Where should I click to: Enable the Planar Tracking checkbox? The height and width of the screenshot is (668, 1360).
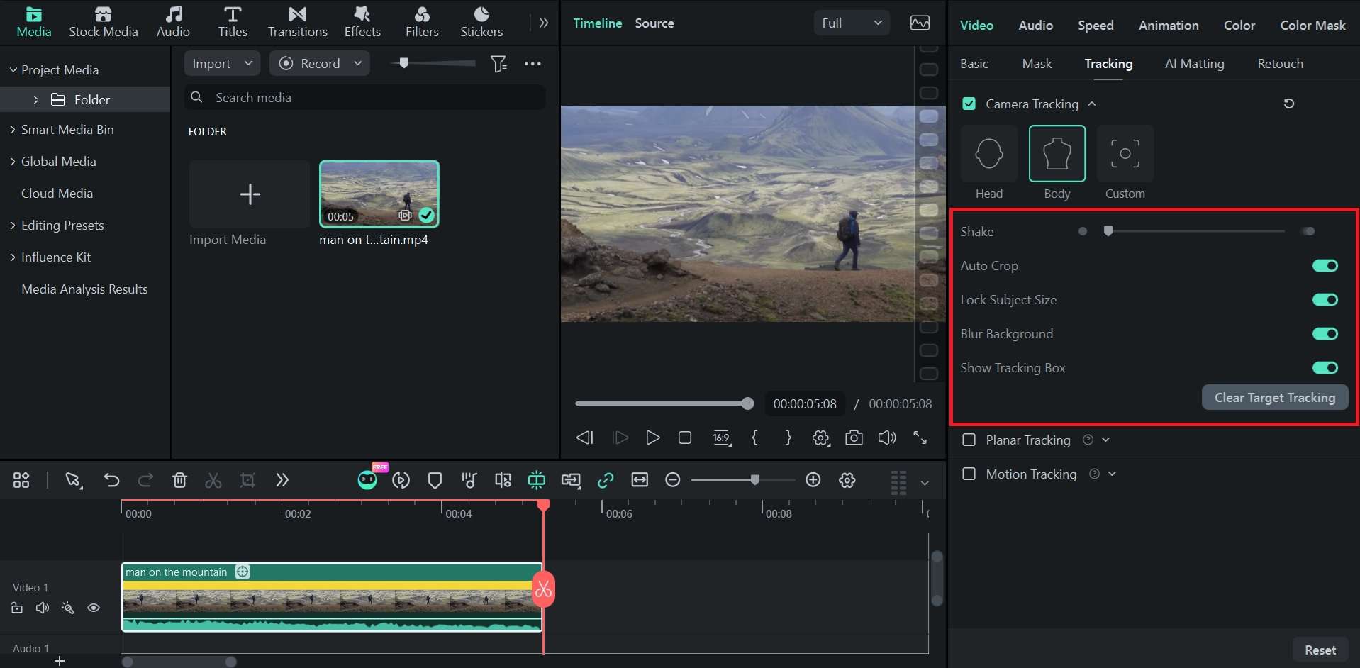pyautogui.click(x=969, y=440)
